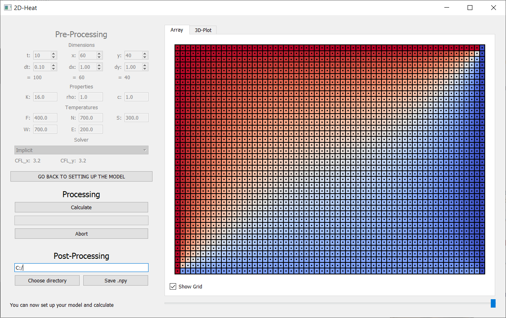506x318 pixels.
Task: Click the time step slider handle
Action: (x=493, y=303)
